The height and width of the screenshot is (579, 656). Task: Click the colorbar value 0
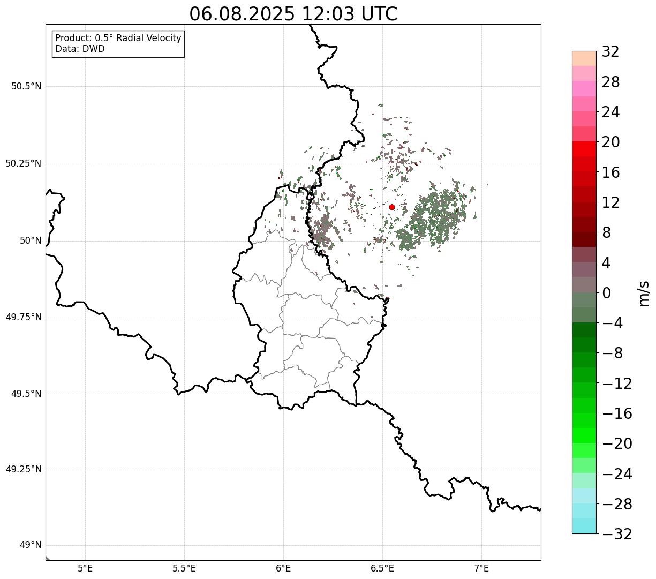606,293
